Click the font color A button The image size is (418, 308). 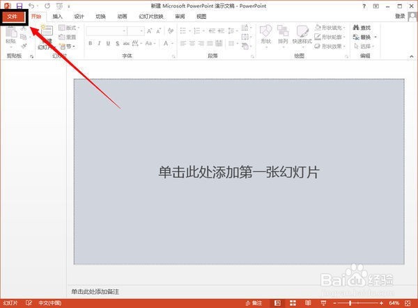point(166,43)
